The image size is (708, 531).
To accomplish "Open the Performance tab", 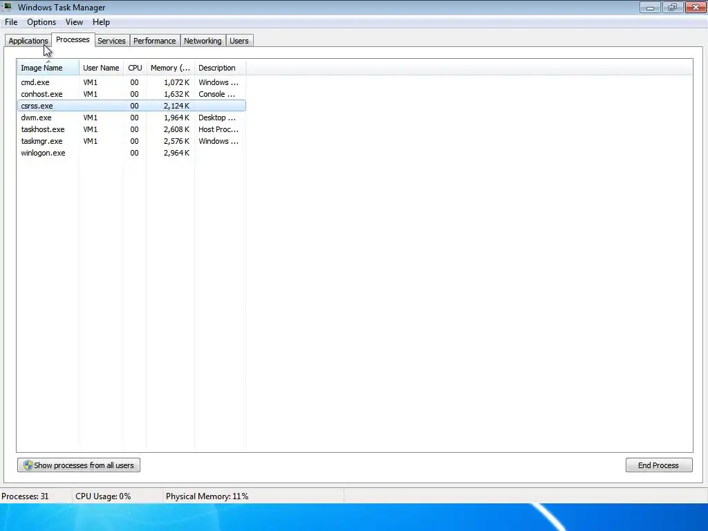I will (154, 41).
